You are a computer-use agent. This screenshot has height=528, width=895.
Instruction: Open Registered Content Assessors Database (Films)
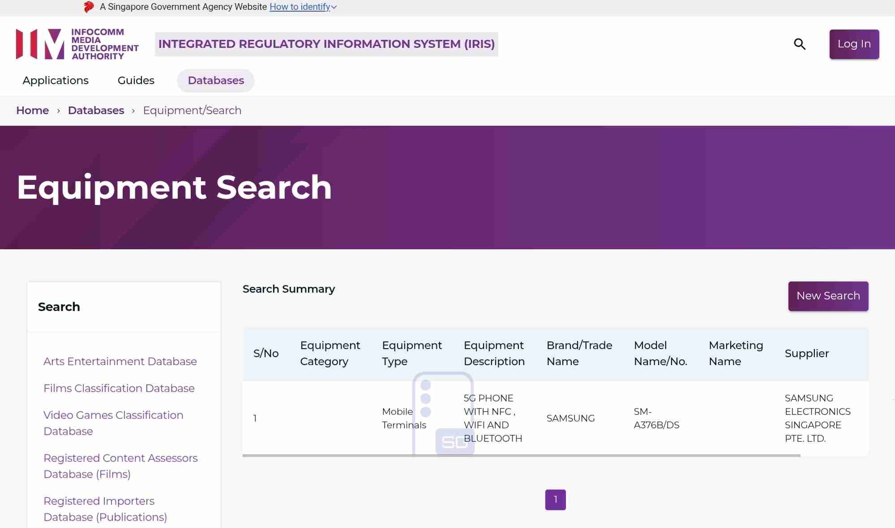[120, 466]
